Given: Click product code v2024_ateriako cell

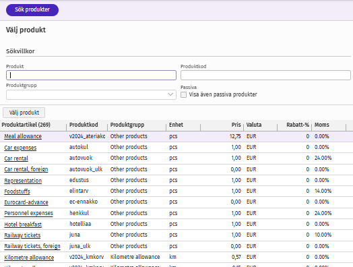Looking at the screenshot, I should click(x=87, y=136).
